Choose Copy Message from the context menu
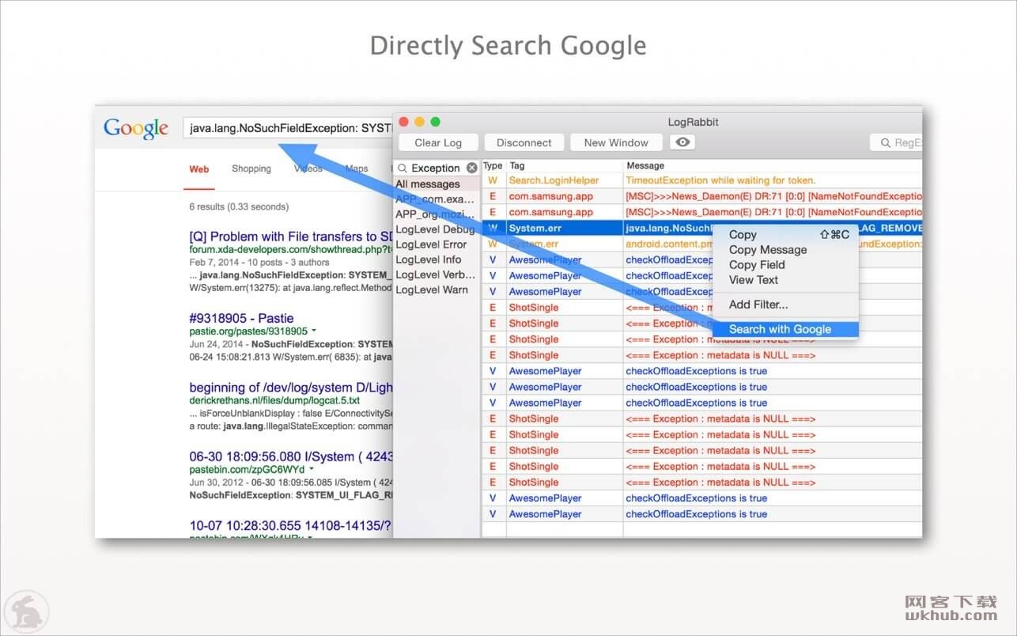Screen dimensions: 1017x636 click(x=785, y=249)
